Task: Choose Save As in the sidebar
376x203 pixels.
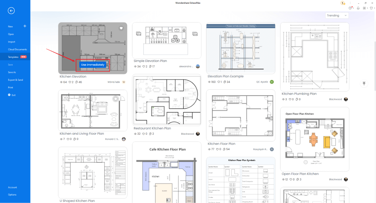Action: click(12, 72)
